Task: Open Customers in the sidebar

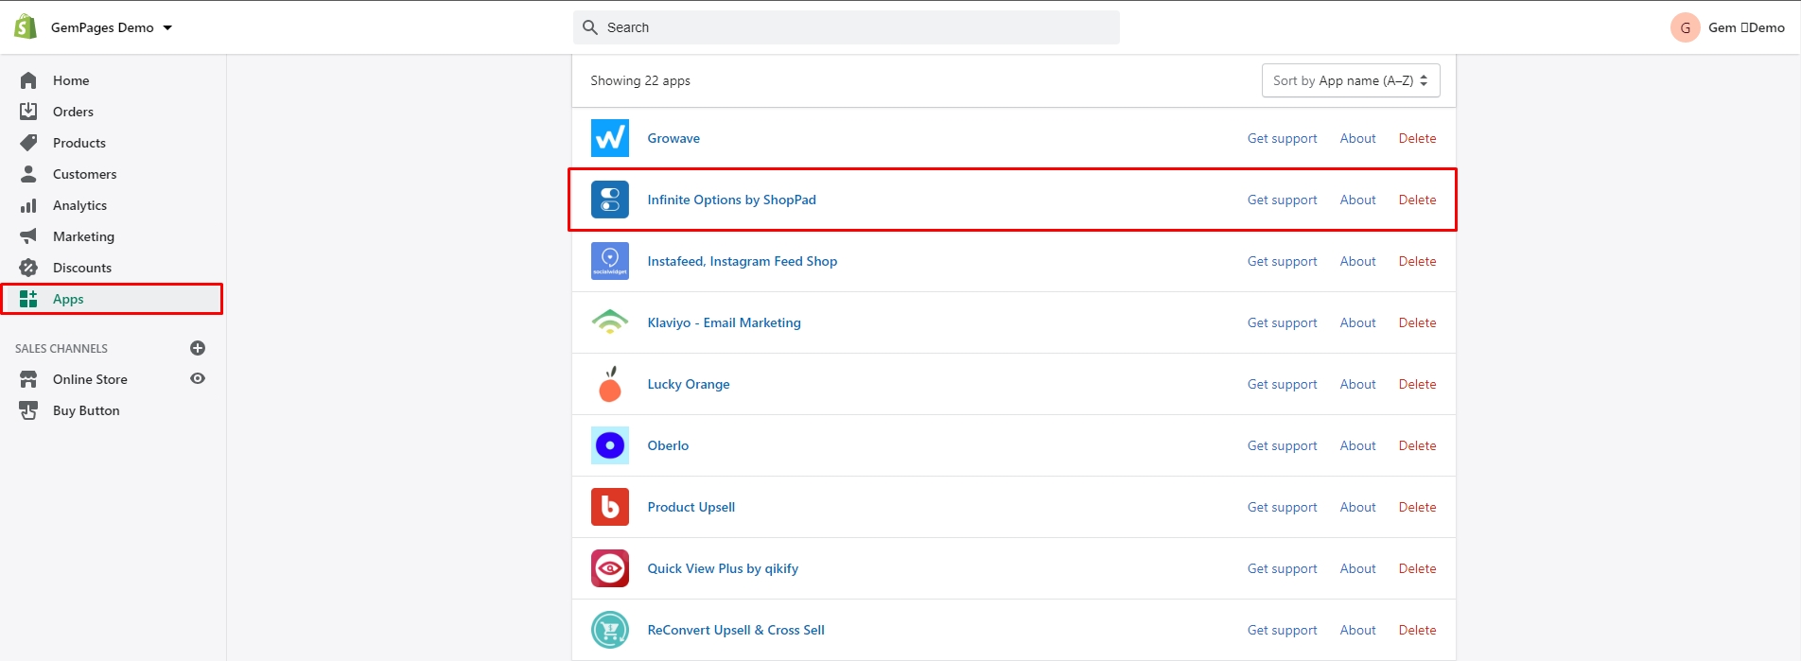Action: [x=85, y=174]
